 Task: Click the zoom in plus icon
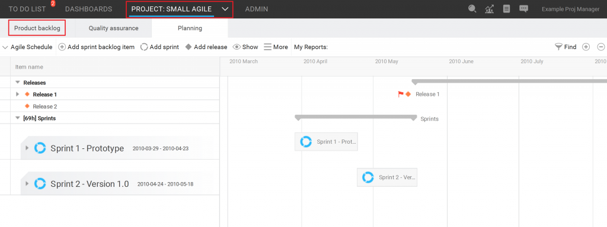tap(586, 47)
